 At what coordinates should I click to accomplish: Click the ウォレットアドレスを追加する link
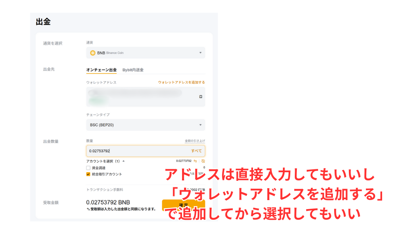(x=181, y=82)
